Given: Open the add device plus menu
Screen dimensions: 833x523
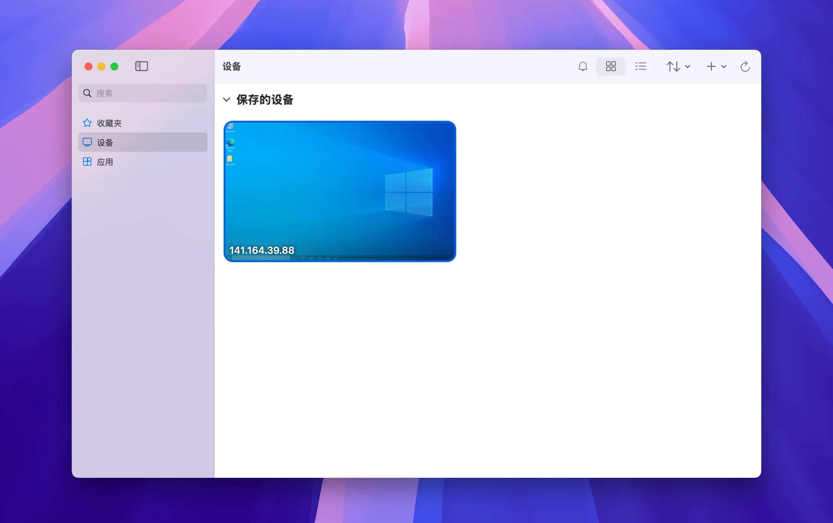Looking at the screenshot, I should pos(716,66).
